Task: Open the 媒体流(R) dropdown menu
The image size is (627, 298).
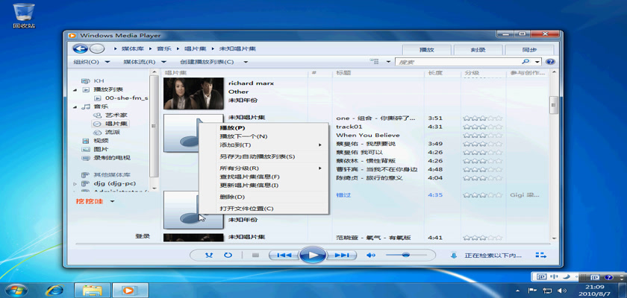Action: tap(144, 62)
